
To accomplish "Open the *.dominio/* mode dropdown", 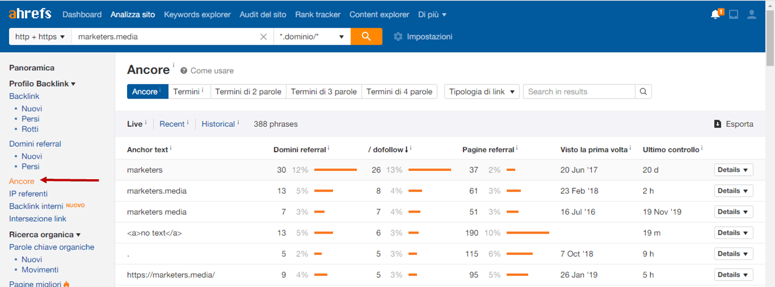I will point(312,36).
